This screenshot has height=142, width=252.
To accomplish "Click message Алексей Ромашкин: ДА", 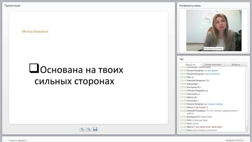I will pos(195,80).
